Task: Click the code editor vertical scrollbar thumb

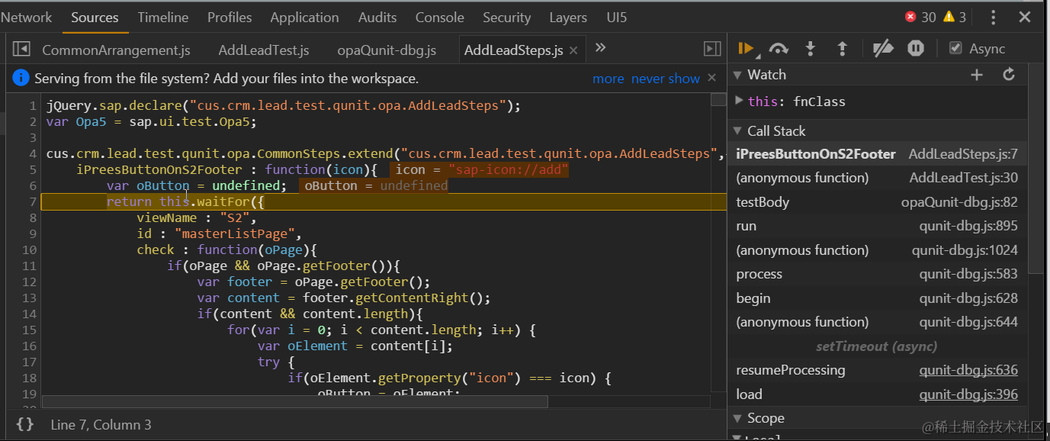Action: point(718,99)
